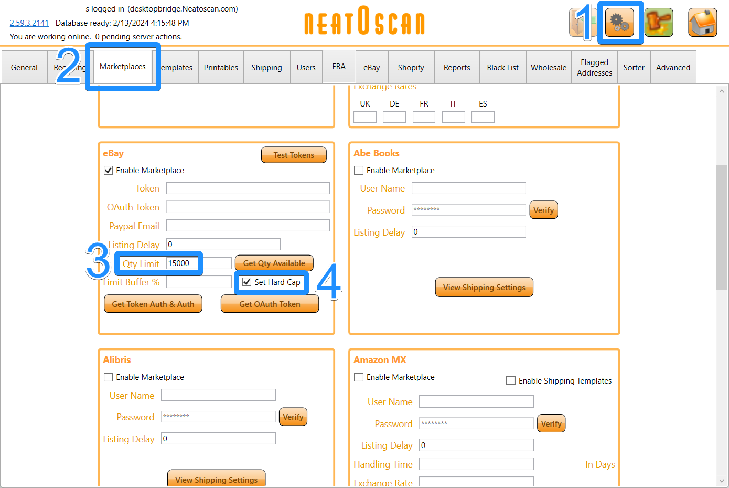Click Abe Books Listing Delay field
Viewport: 729px width, 488px height.
469,231
